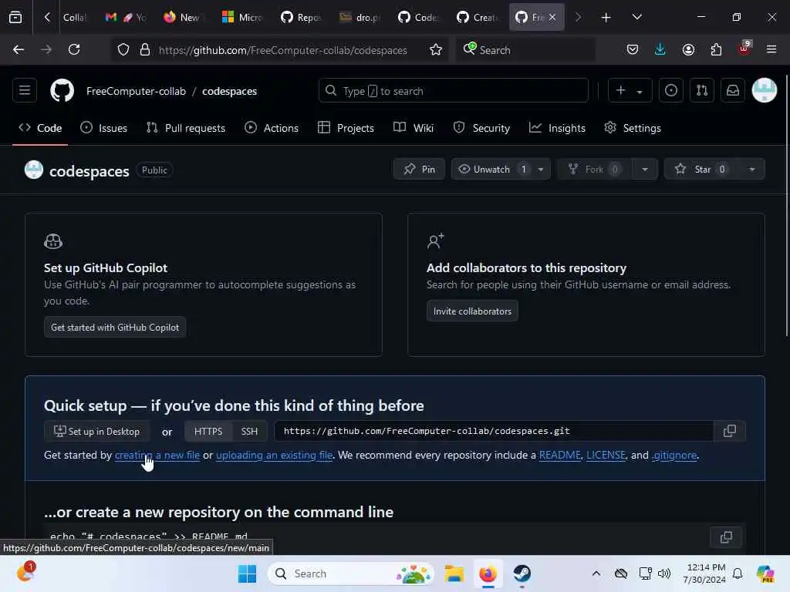Open the Insights tab
Screen dimensions: 790x592
click(x=557, y=128)
